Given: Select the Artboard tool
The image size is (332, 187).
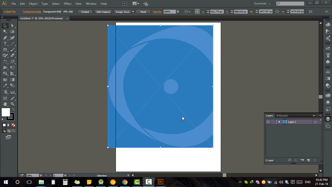Looking at the screenshot, I should (5, 98).
